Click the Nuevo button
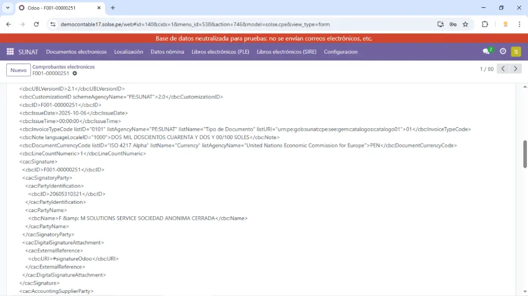The height and width of the screenshot is (296, 528). (x=18, y=70)
